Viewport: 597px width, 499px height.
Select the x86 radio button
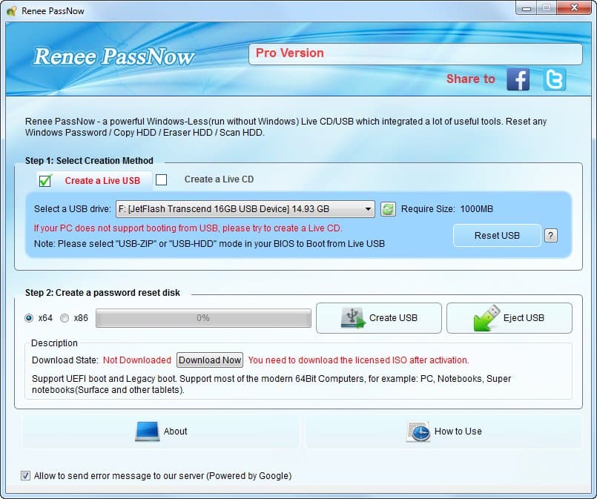65,318
